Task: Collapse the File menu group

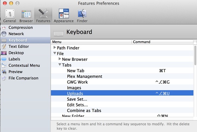Action: [55, 53]
